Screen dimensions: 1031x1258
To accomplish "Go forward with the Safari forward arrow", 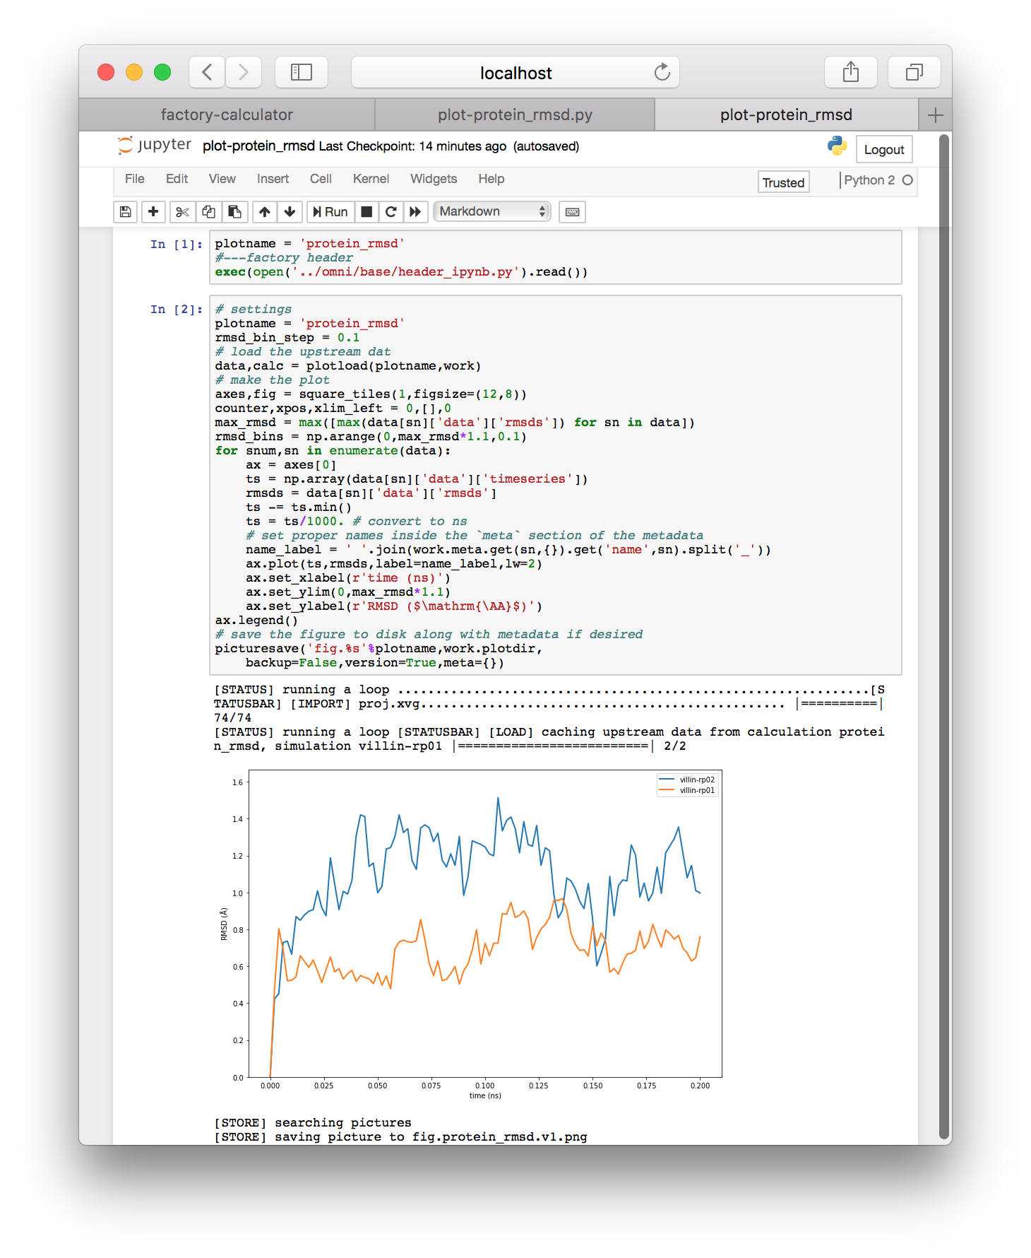I will (x=244, y=72).
